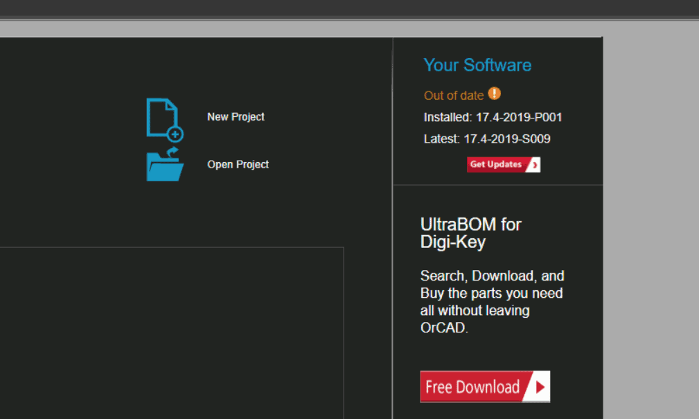Click the Free Download button
The height and width of the screenshot is (419, 699).
pyautogui.click(x=485, y=386)
